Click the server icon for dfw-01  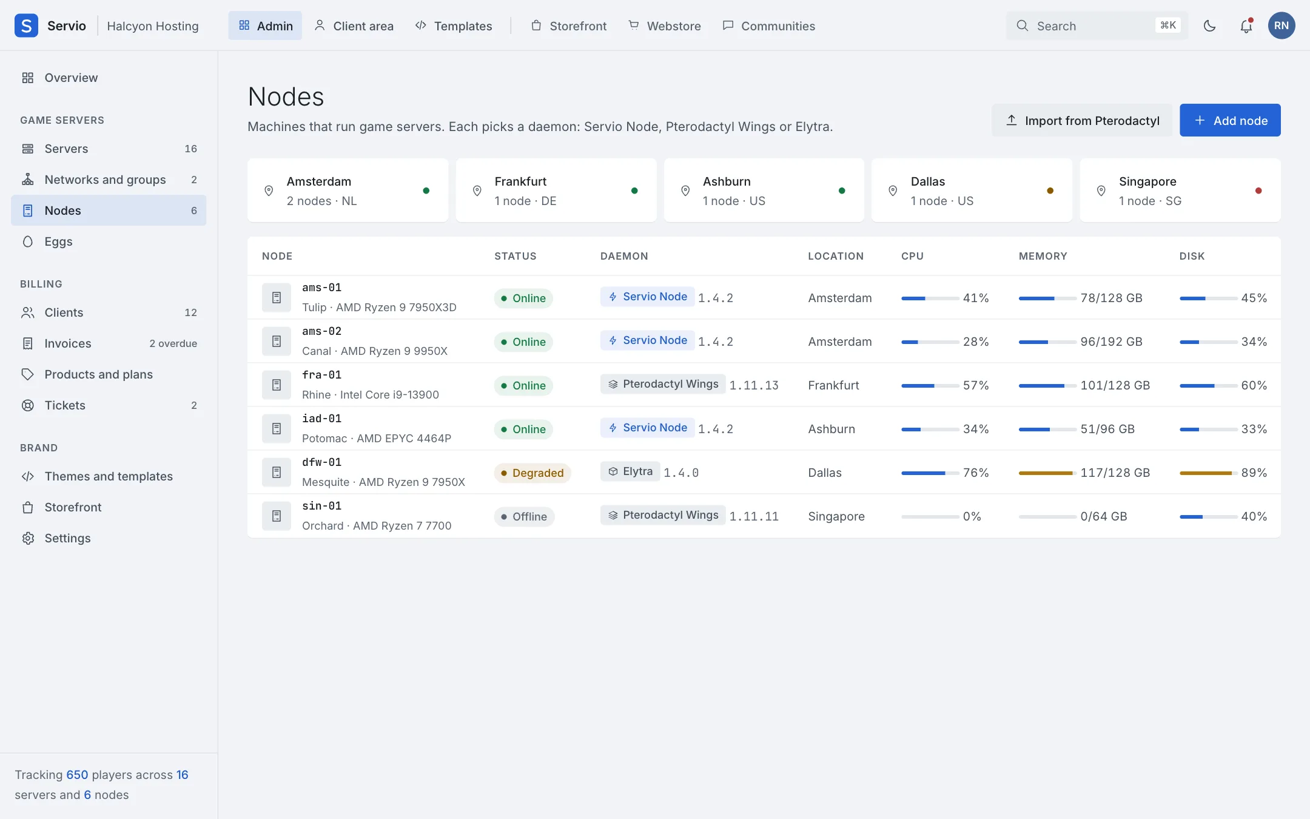click(277, 472)
